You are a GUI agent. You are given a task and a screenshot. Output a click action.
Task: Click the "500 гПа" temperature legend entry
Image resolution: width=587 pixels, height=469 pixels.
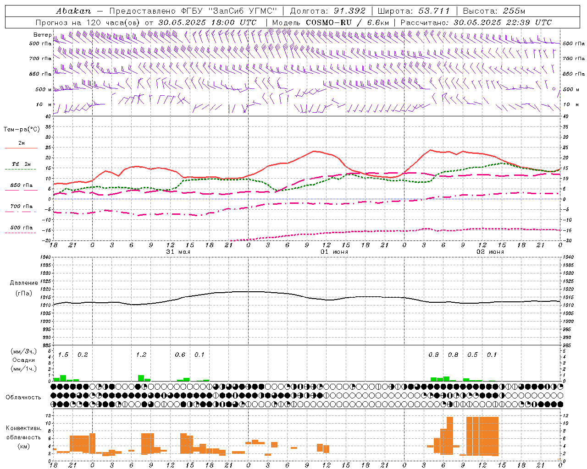tap(22, 228)
